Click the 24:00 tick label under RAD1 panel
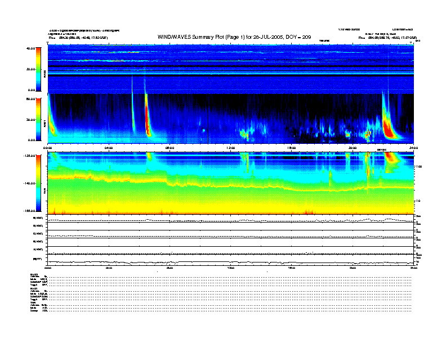The image size is (446, 344). (x=413, y=148)
